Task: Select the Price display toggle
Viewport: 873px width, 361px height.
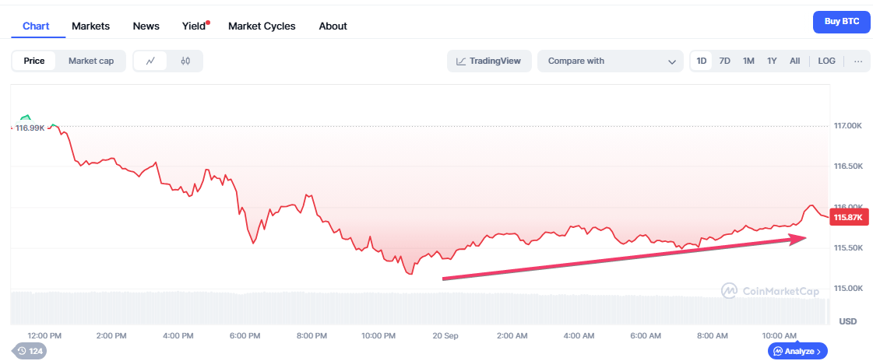Action: coord(34,61)
